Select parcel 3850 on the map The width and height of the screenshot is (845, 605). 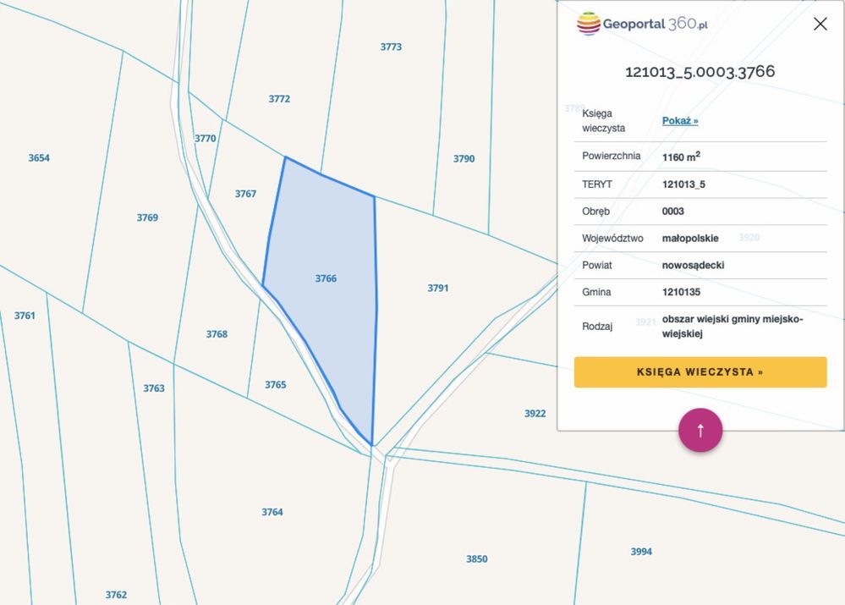tap(476, 558)
